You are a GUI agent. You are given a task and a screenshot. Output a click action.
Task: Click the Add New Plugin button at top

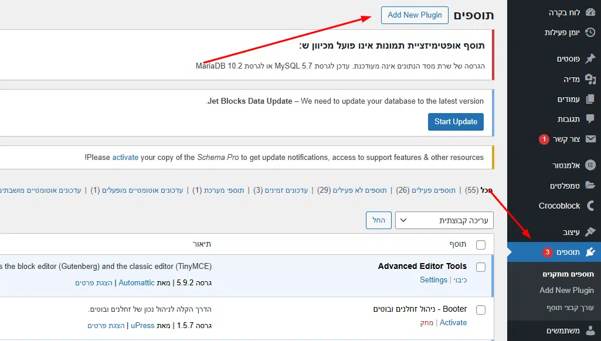[x=415, y=15]
